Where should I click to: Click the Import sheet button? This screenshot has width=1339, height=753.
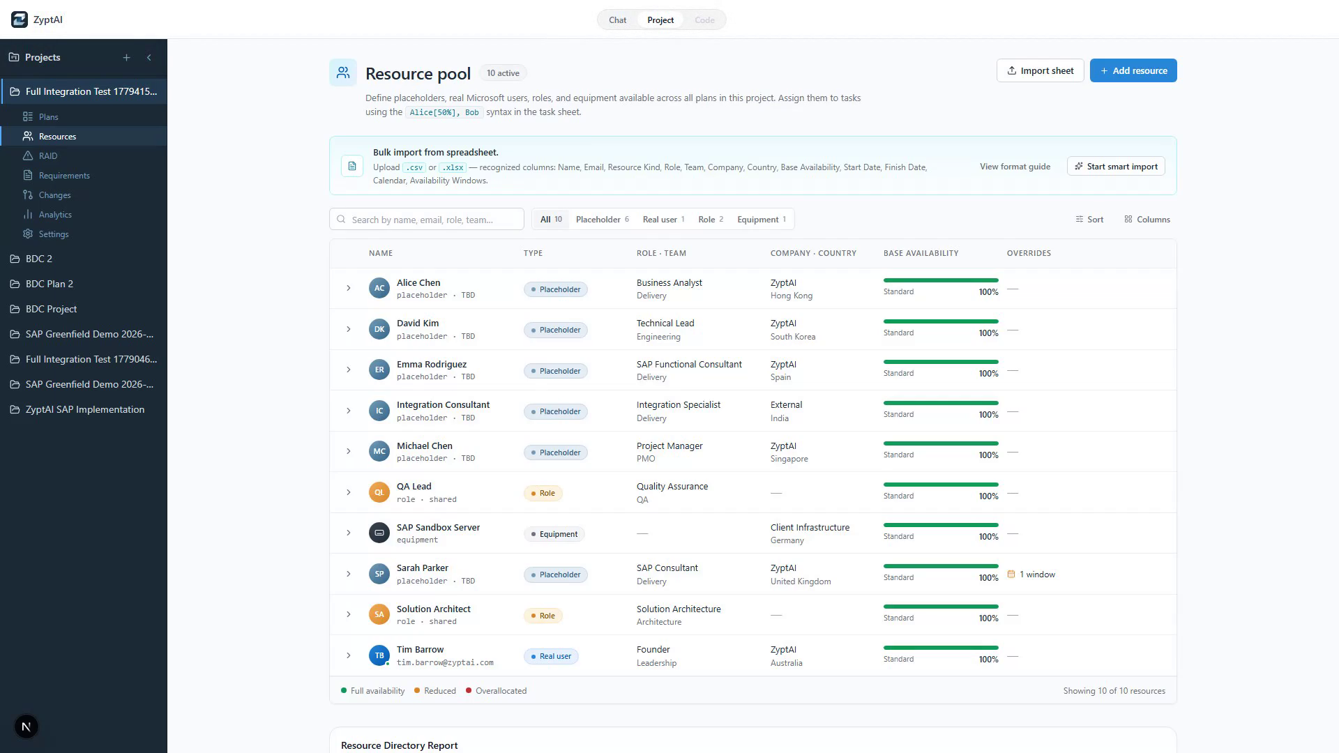tap(1040, 70)
